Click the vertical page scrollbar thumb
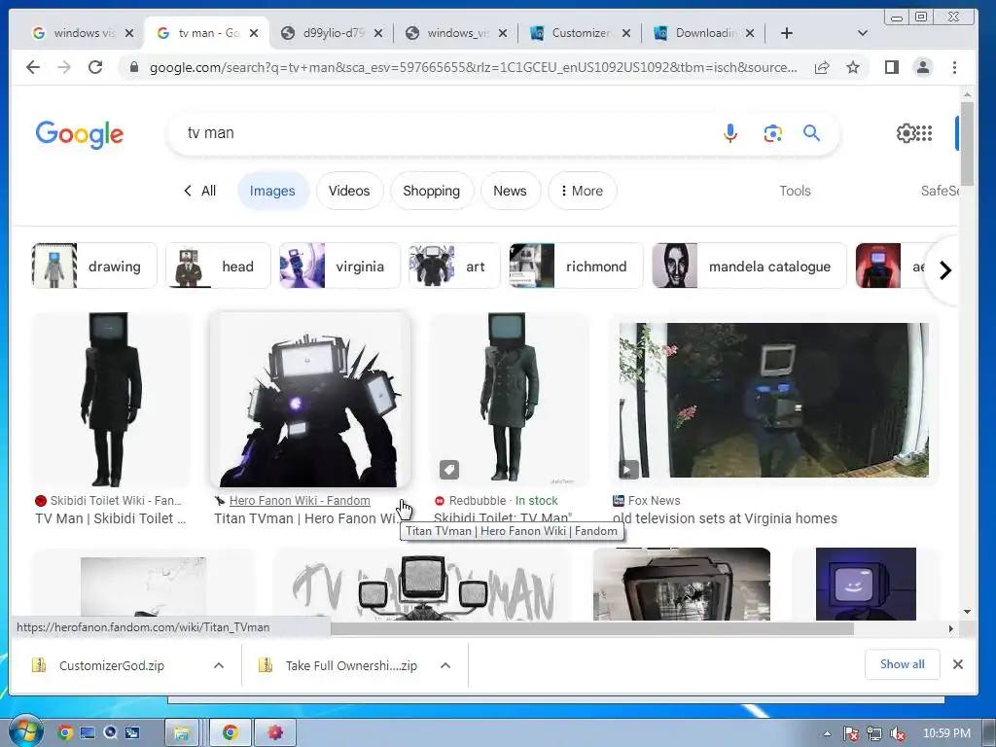The image size is (996, 747). tap(967, 144)
